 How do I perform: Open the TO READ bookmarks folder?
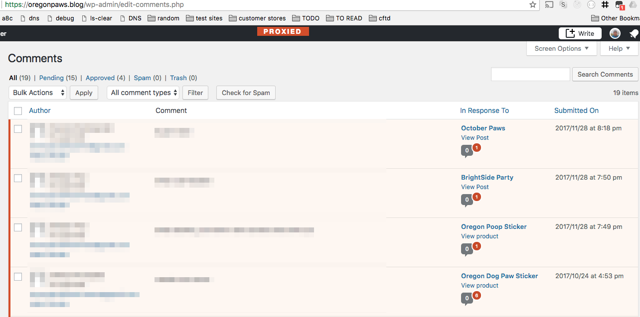pos(344,18)
